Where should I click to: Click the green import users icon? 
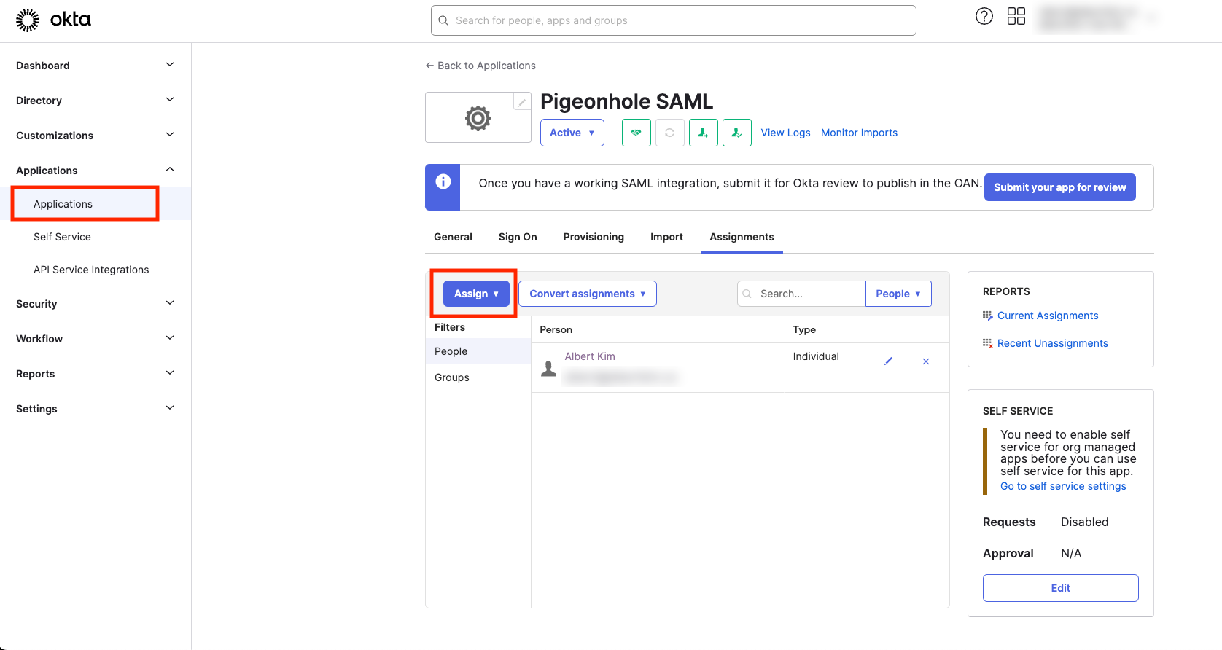point(737,133)
